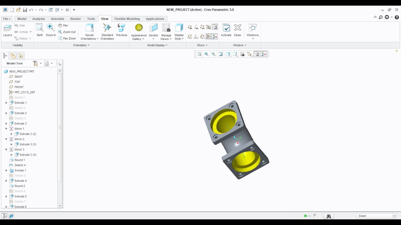Click the graphics toolbar Refit icon
Image resolution: width=401 pixels, height=225 pixels.
(199, 54)
